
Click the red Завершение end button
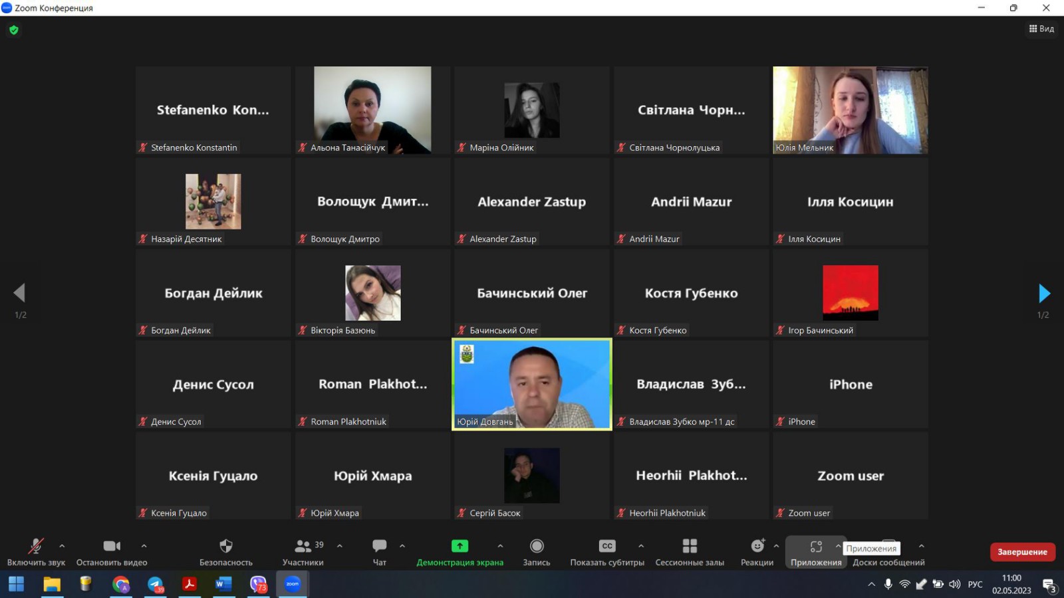tap(1022, 551)
